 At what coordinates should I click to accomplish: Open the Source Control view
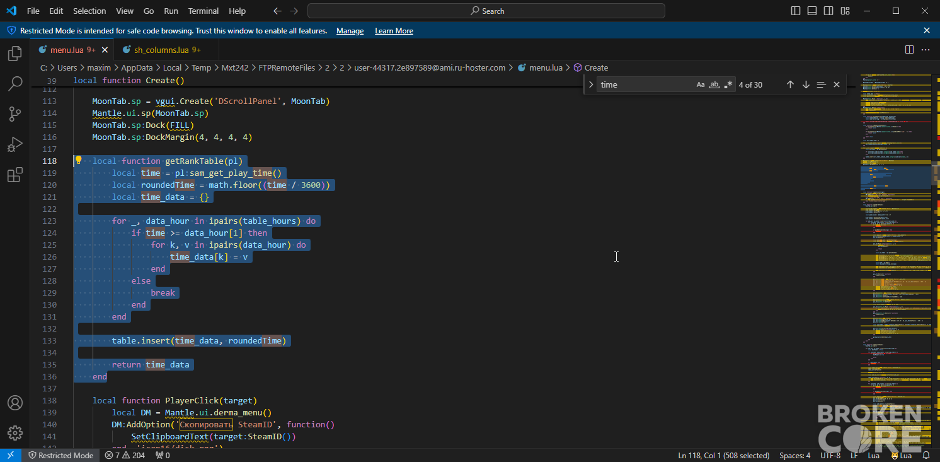(x=15, y=114)
